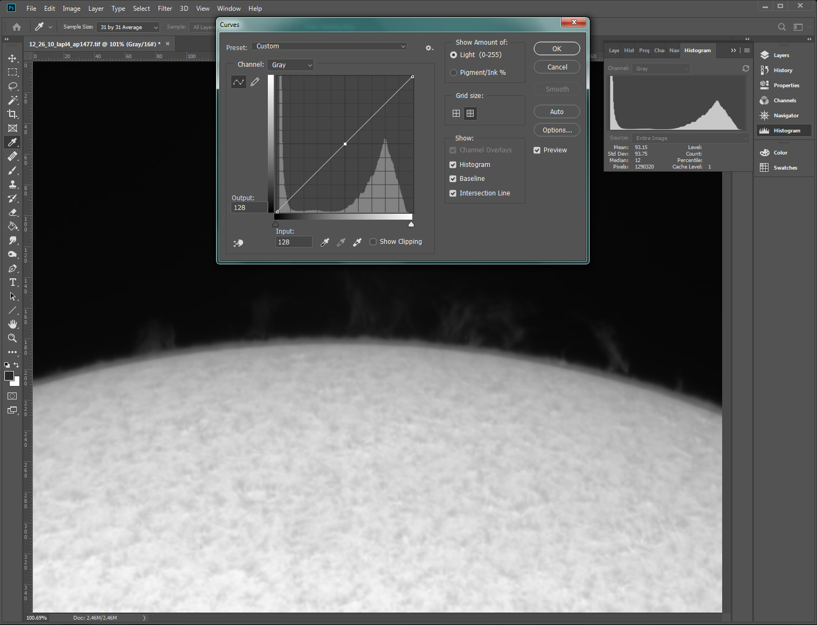
Task: Click Cancel in the Curves dialog
Action: 557,67
